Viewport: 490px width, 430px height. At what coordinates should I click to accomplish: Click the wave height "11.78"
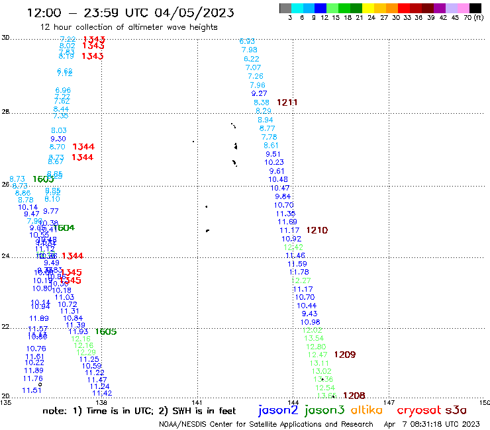pos(299,272)
